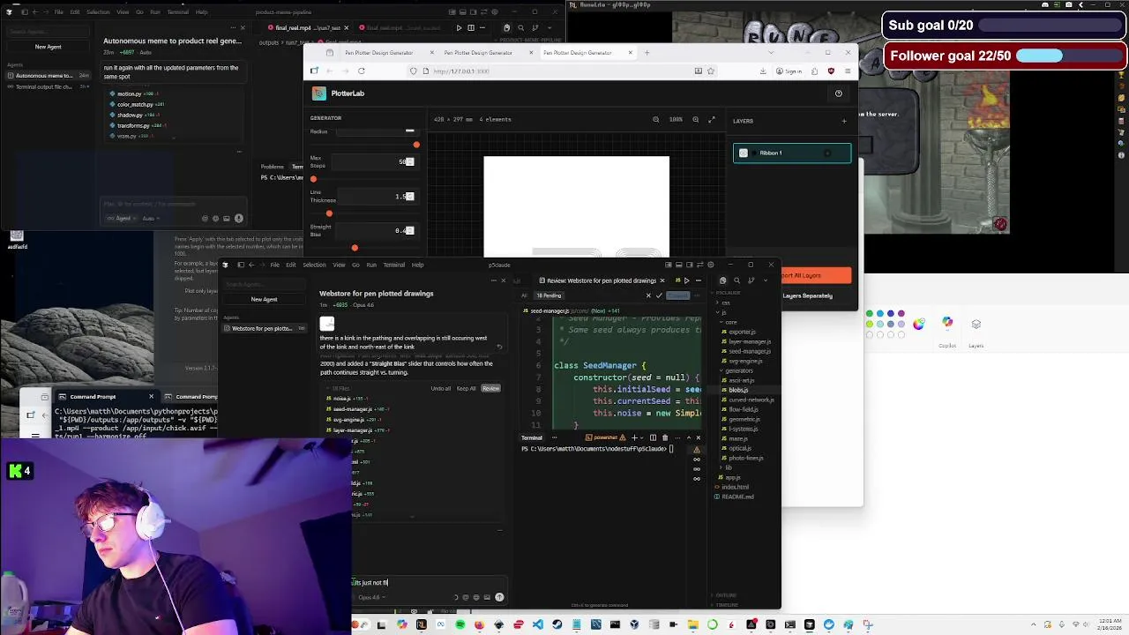Fit PlotterLab canvas to screen
The width and height of the screenshot is (1129, 635).
711,119
